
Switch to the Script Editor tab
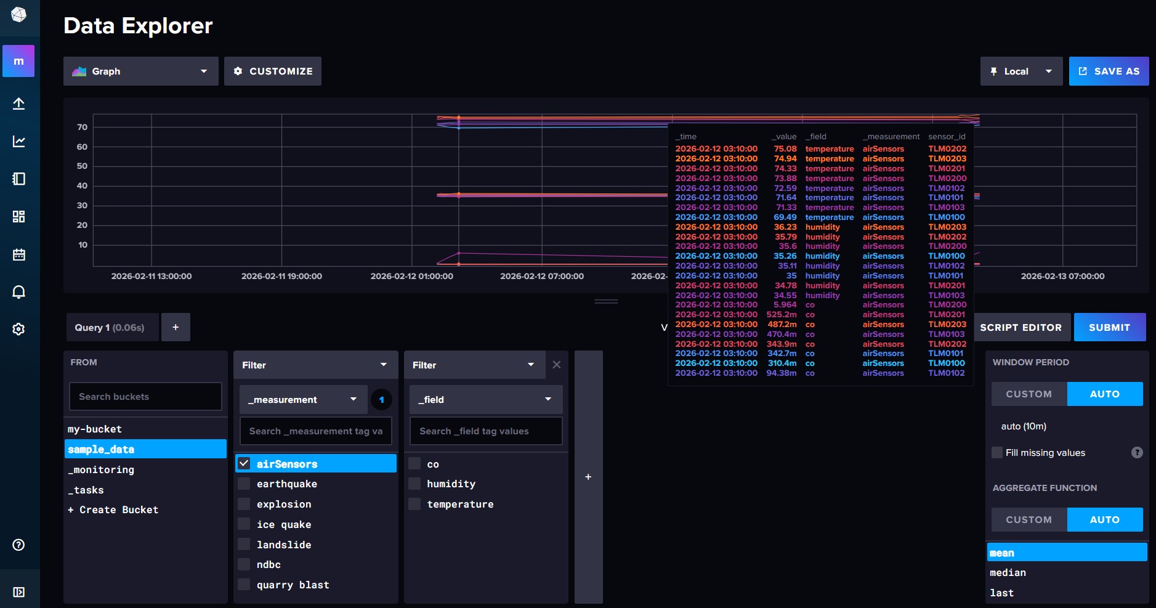[x=1022, y=327]
